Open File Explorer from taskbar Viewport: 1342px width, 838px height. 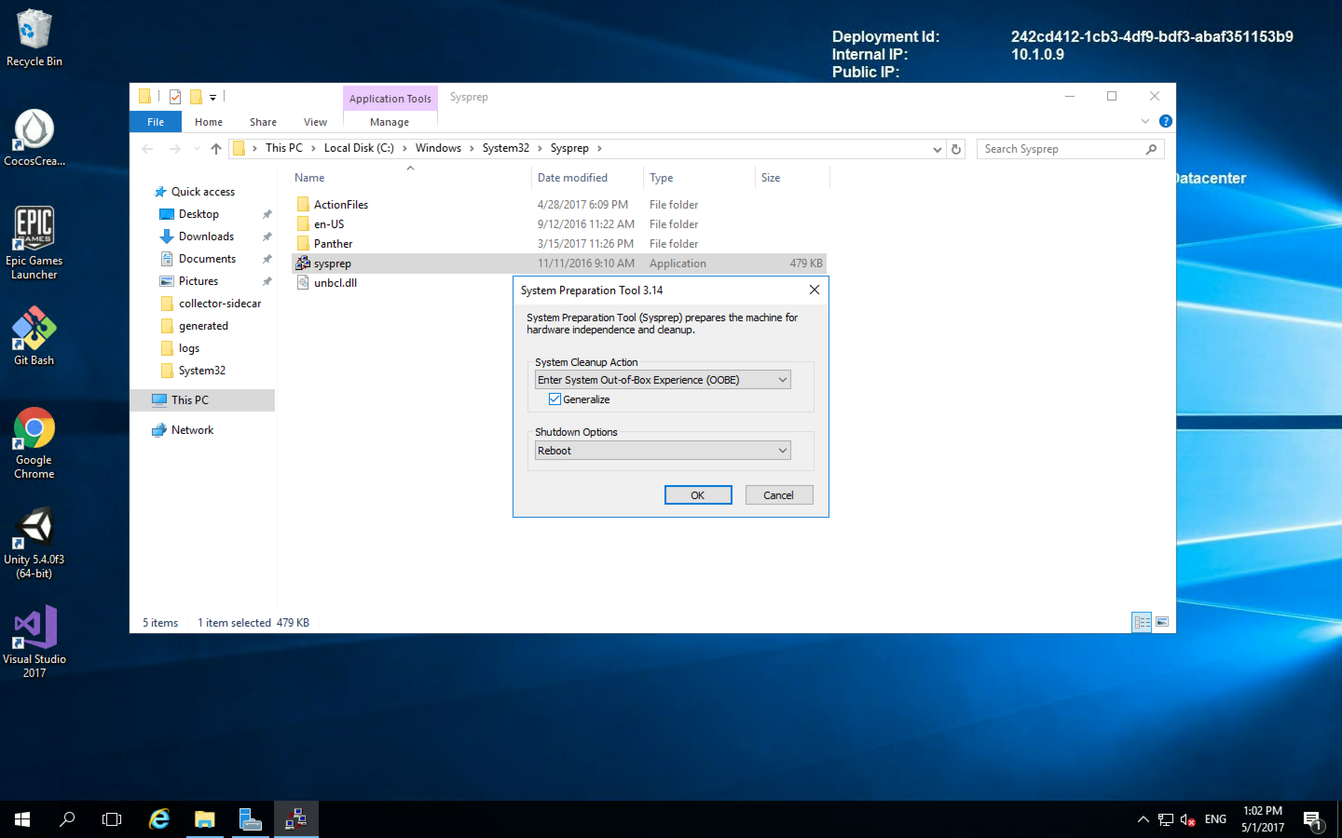(203, 819)
